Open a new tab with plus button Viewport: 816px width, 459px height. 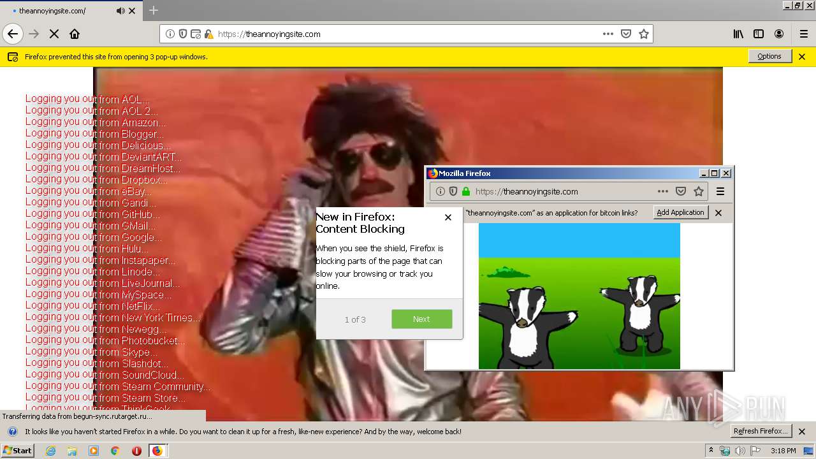pos(154,10)
